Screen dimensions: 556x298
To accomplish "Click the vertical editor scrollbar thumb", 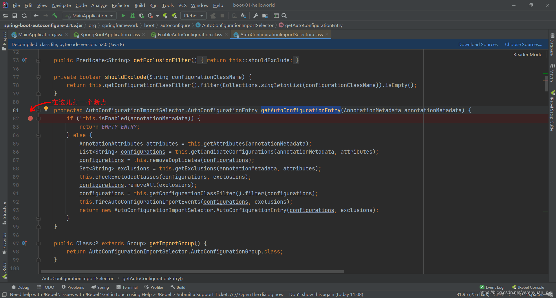I will pyautogui.click(x=546, y=83).
